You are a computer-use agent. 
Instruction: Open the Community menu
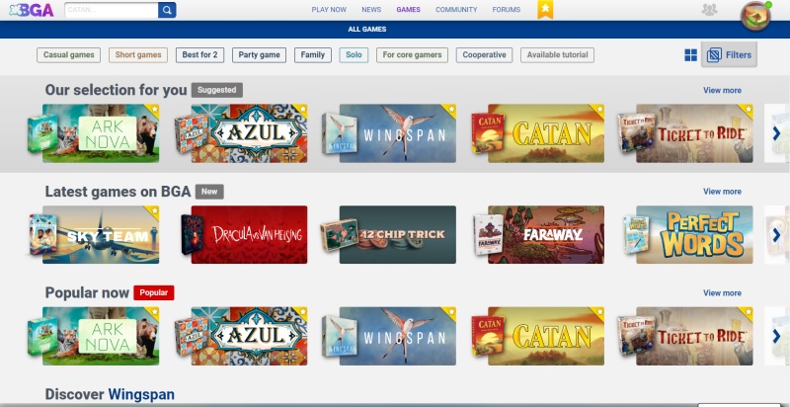click(x=456, y=10)
